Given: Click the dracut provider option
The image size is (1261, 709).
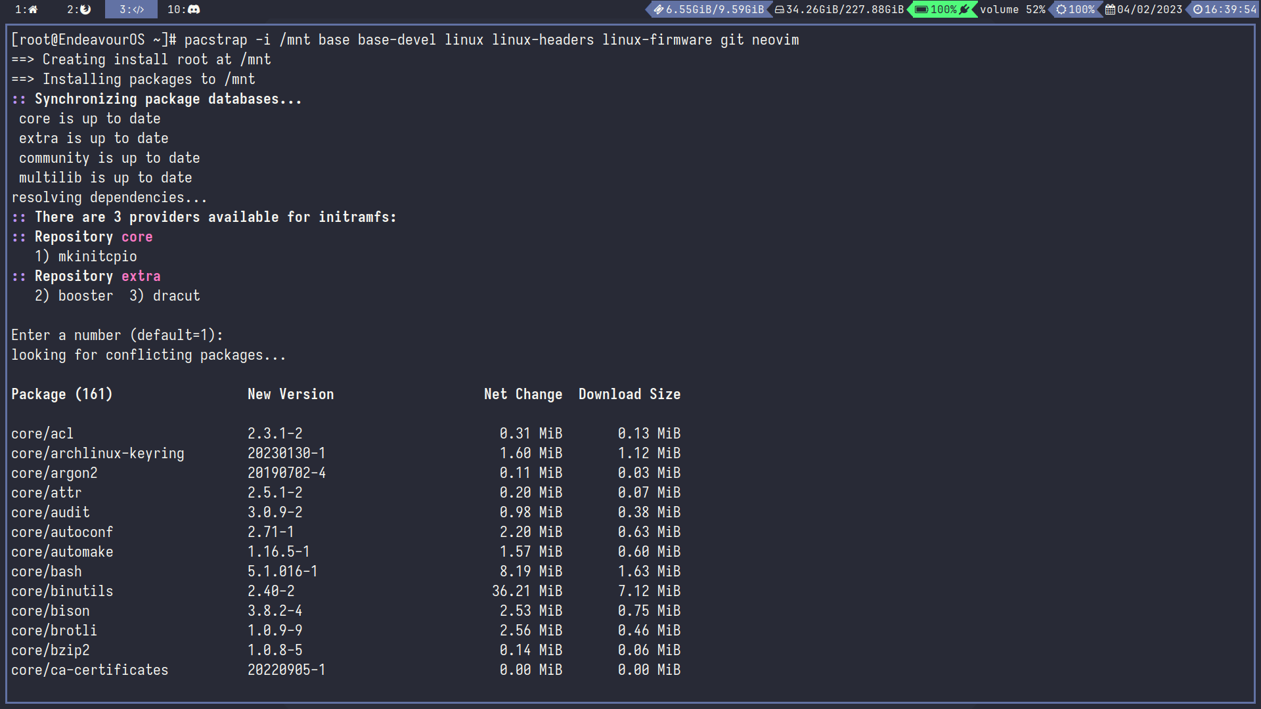Looking at the screenshot, I should (x=175, y=296).
